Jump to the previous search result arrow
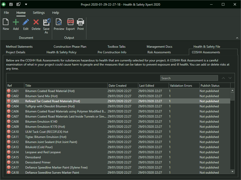Screen dimensions: 241x180 (223, 78)
